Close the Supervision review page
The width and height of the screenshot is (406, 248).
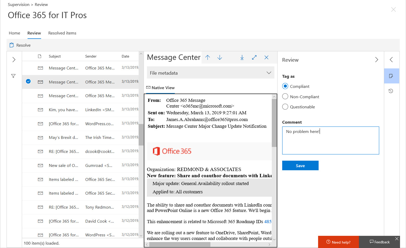(394, 10)
